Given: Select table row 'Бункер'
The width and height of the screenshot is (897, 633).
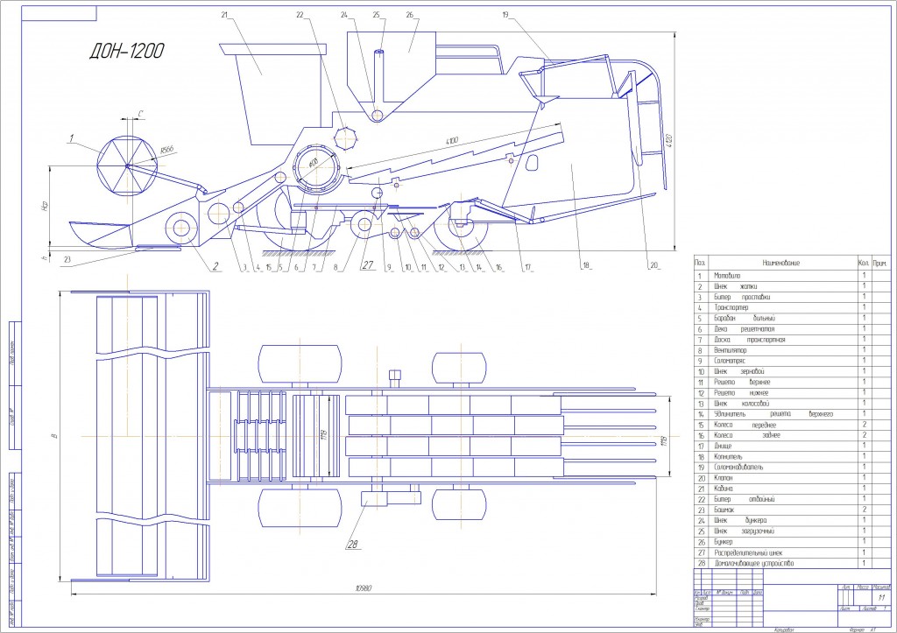Looking at the screenshot, I should pyautogui.click(x=792, y=542).
